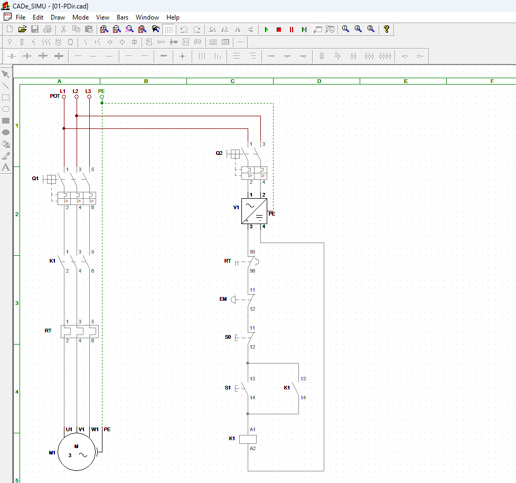Start the circuit simulation with green play

point(266,30)
